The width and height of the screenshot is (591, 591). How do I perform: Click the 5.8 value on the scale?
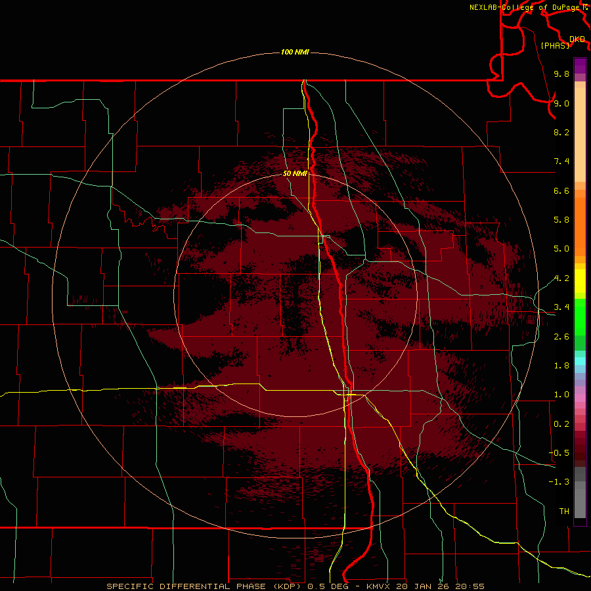[x=561, y=220]
